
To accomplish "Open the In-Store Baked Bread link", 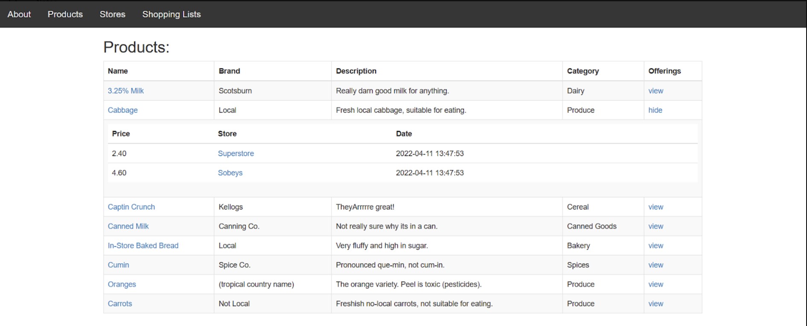I will tap(143, 245).
